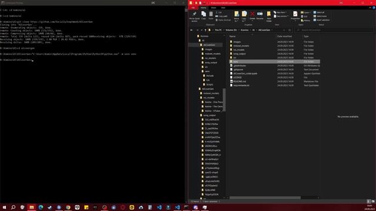This screenshot has width=376, height=211.
Task: Open the Open dropdown in the ribbon
Action: coord(305,12)
